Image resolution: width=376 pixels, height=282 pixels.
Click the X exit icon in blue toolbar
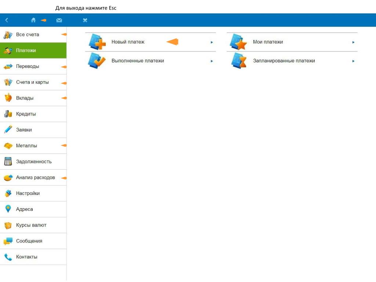coord(85,21)
